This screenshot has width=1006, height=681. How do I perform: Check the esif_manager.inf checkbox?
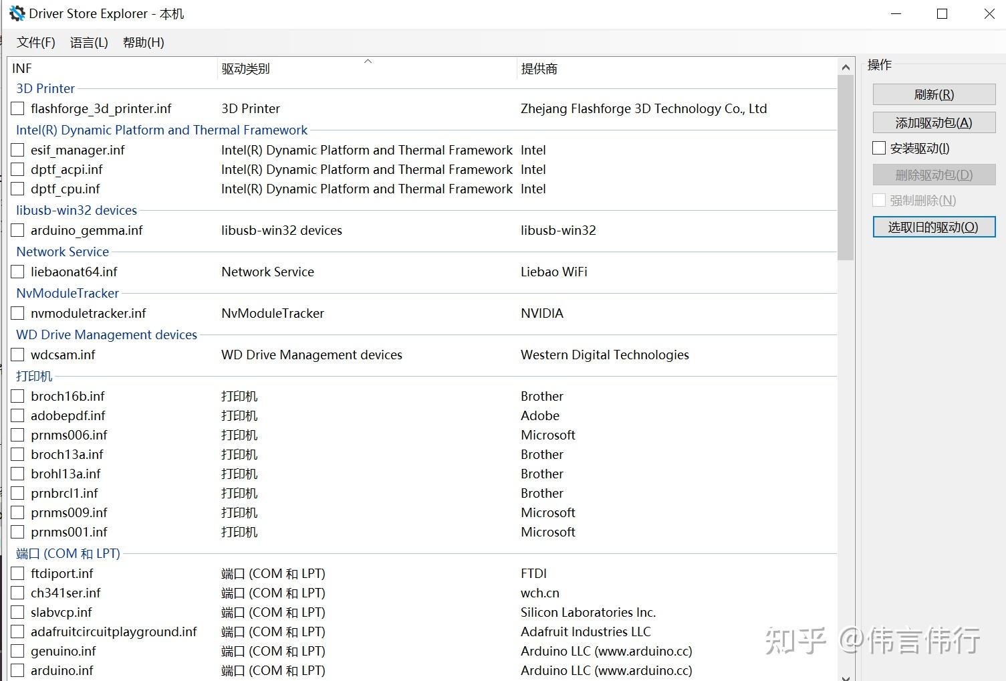(17, 150)
